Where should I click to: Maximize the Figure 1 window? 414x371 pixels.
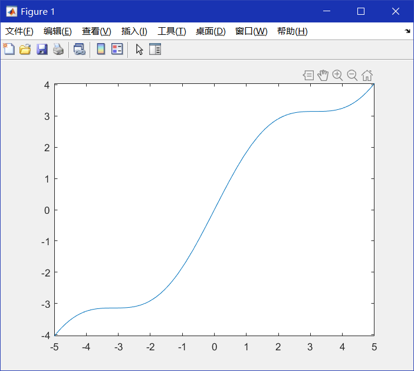tap(361, 11)
